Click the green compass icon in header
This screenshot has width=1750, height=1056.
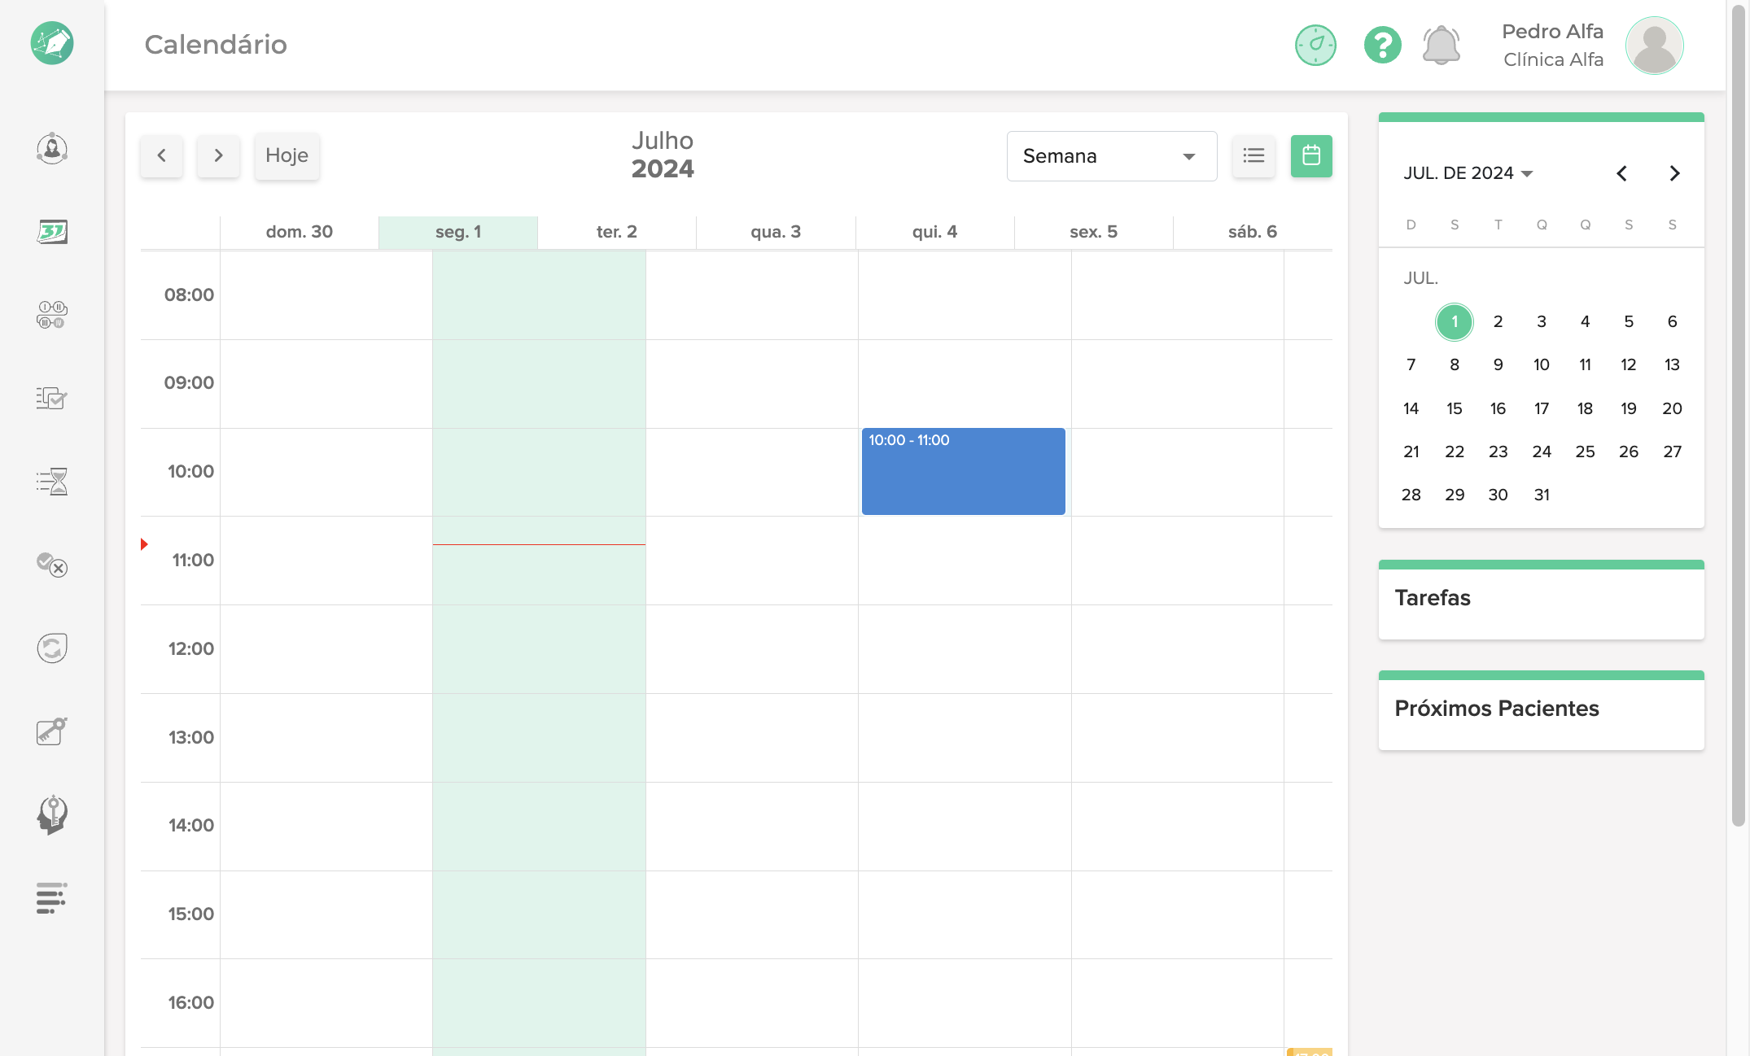point(1315,45)
